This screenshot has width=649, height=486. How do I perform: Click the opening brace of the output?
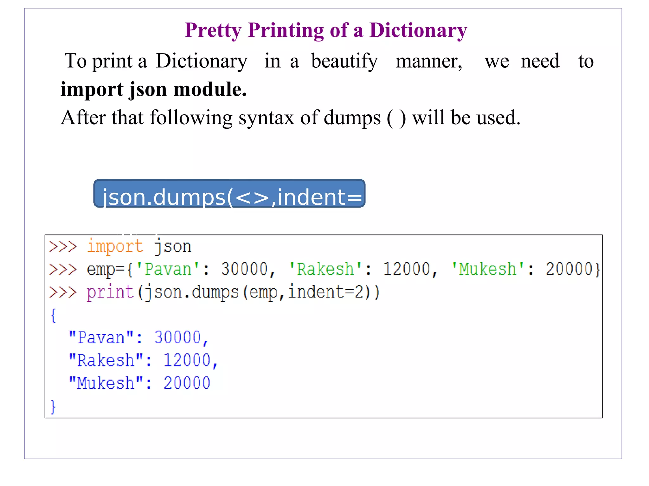[x=53, y=315]
